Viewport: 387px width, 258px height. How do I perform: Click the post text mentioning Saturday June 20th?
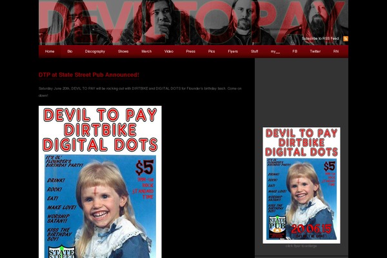[x=140, y=92]
